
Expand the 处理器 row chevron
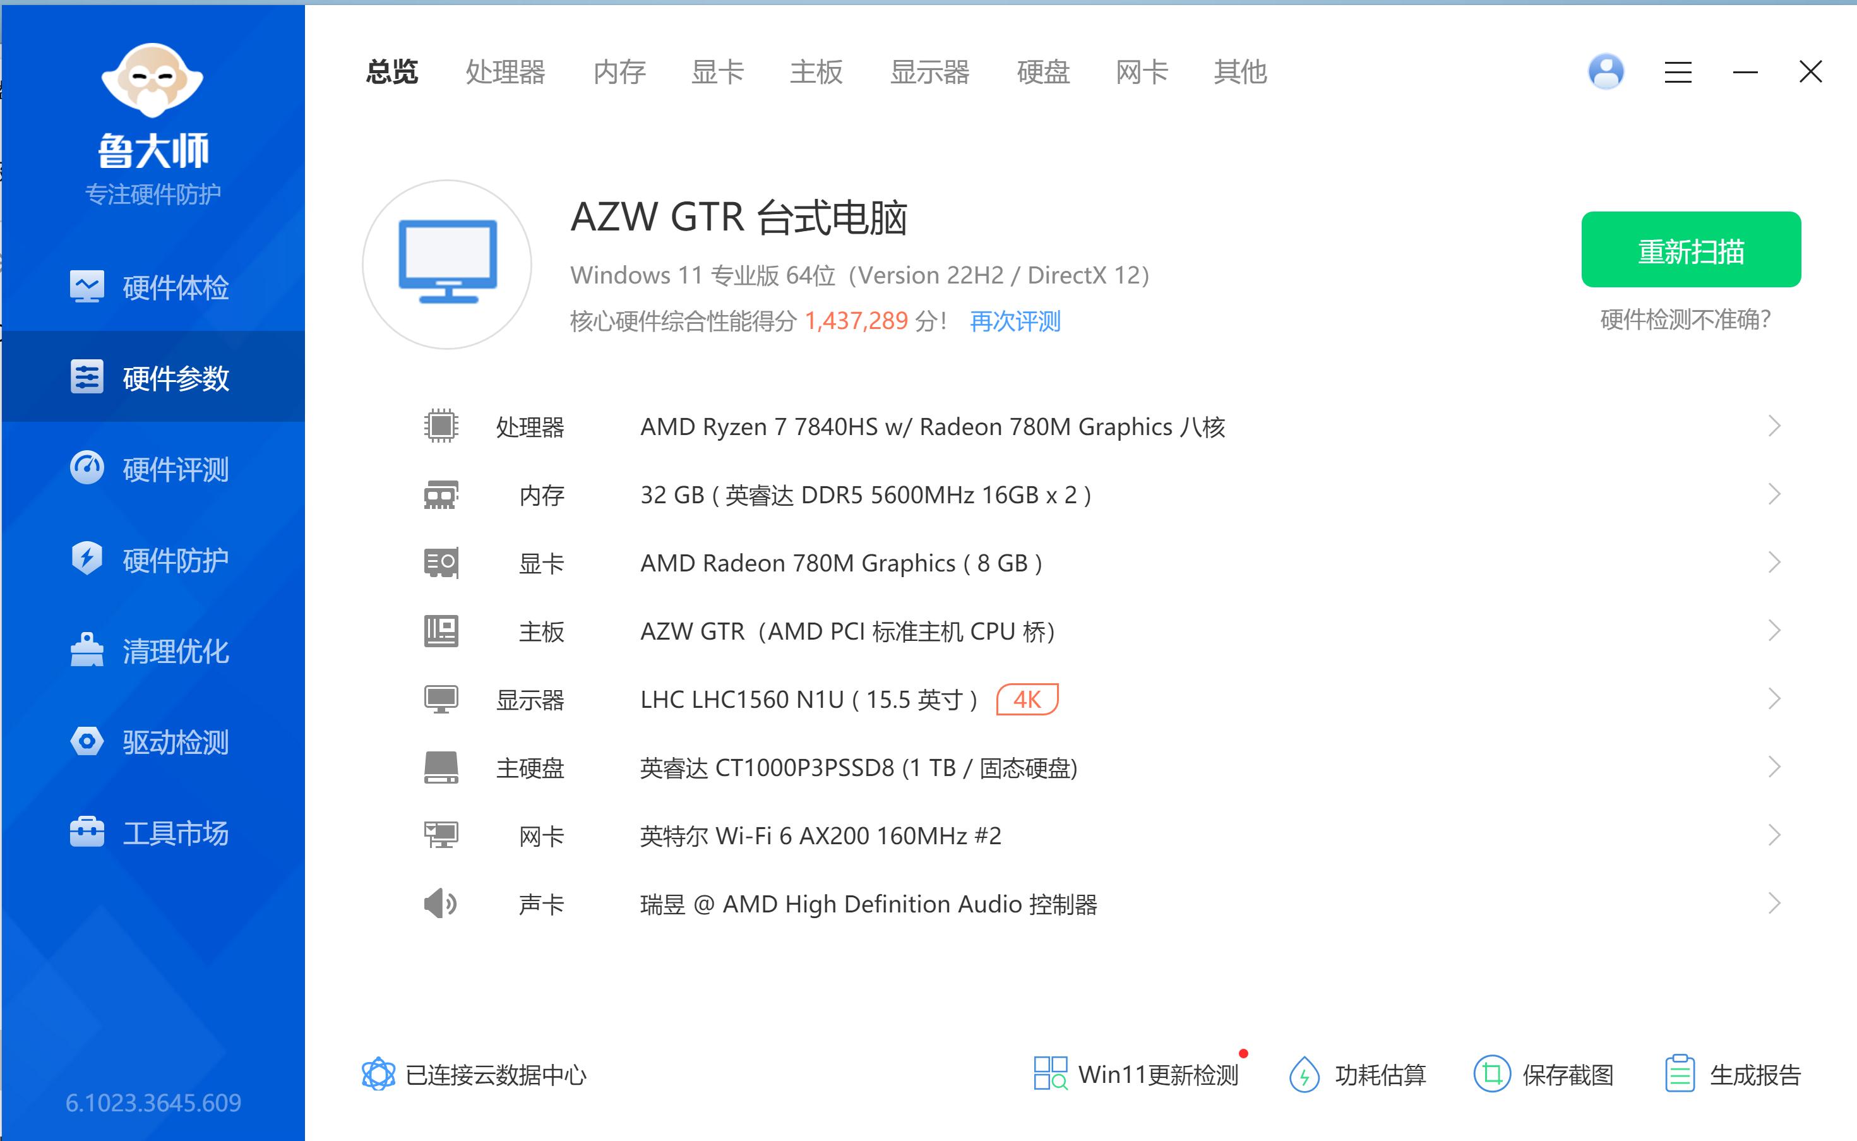[x=1774, y=426]
